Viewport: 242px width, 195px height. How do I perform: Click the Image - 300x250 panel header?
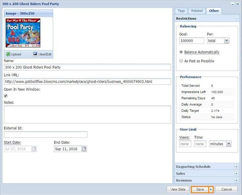click(x=28, y=13)
